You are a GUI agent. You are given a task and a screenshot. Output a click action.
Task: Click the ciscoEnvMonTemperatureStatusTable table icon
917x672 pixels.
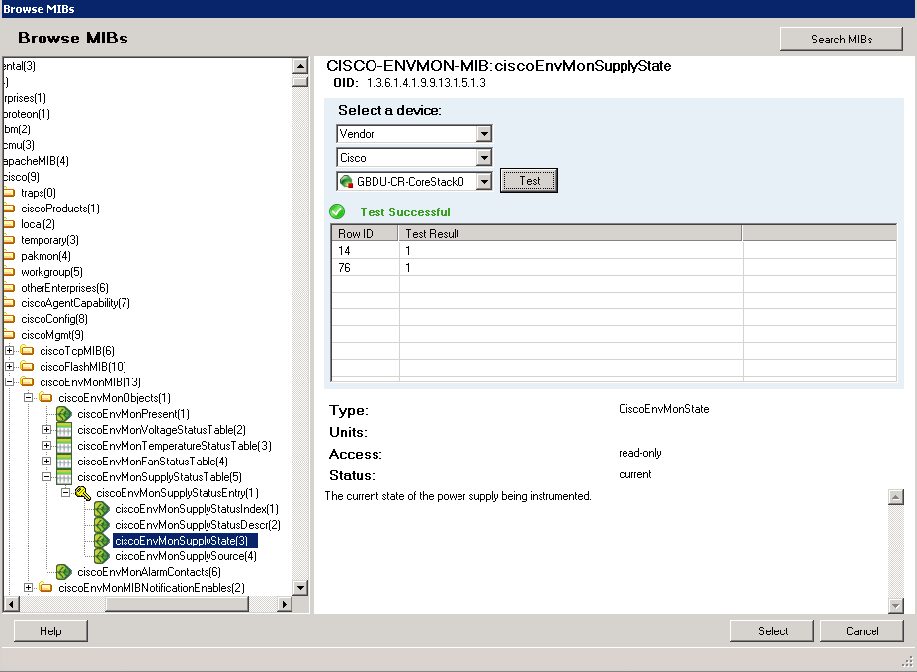(x=64, y=446)
